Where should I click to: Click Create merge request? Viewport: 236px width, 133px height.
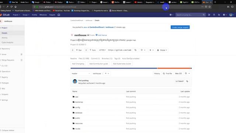pos(180,27)
